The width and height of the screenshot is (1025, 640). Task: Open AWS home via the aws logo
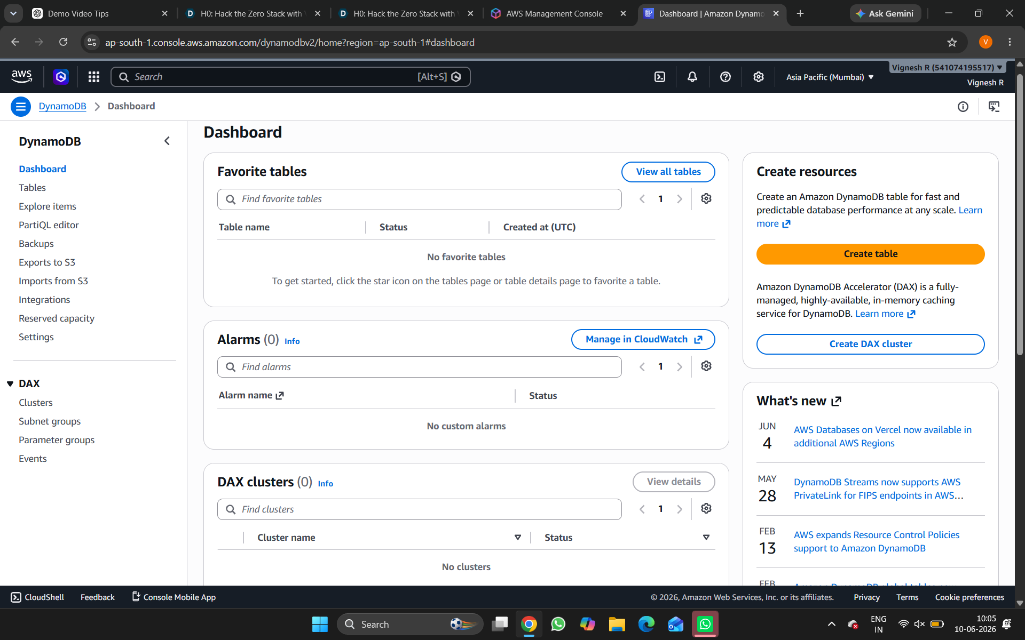click(22, 76)
